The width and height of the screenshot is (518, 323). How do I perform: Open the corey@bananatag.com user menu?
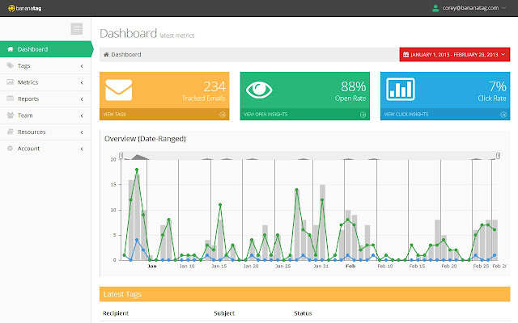point(469,8)
